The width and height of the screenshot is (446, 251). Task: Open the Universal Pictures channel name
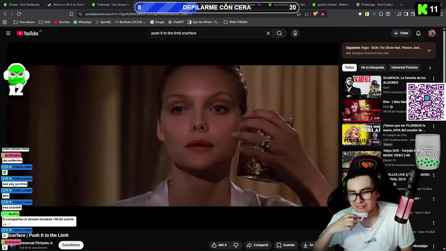35,243
